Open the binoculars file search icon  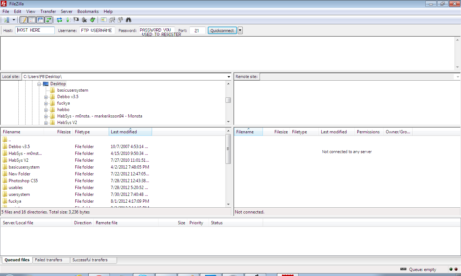129,20
